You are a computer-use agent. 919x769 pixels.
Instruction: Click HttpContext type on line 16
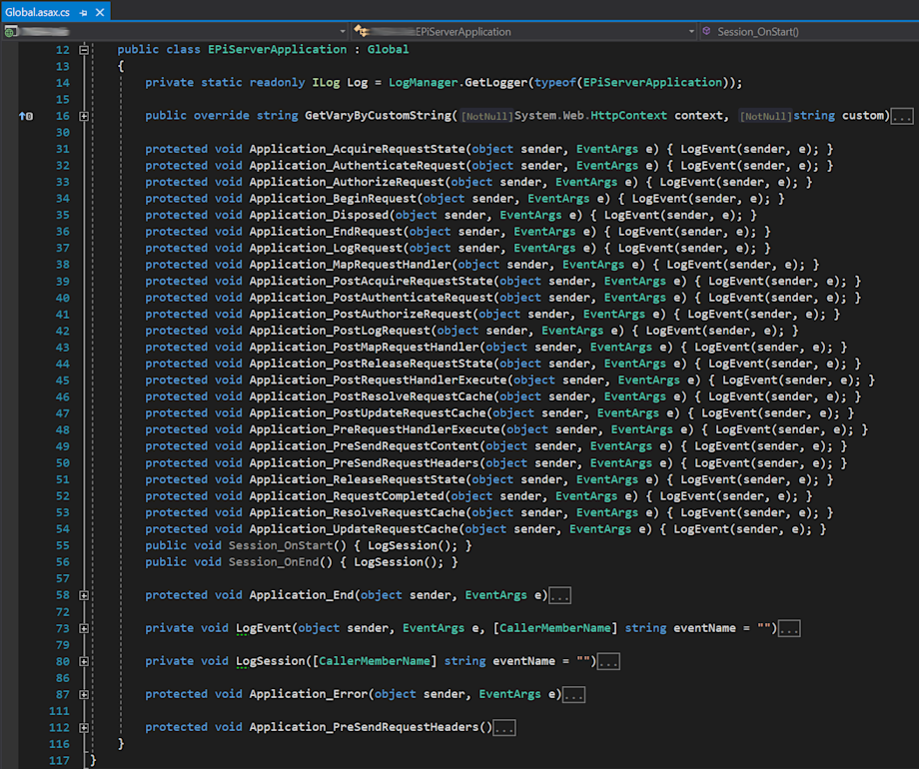[628, 116]
